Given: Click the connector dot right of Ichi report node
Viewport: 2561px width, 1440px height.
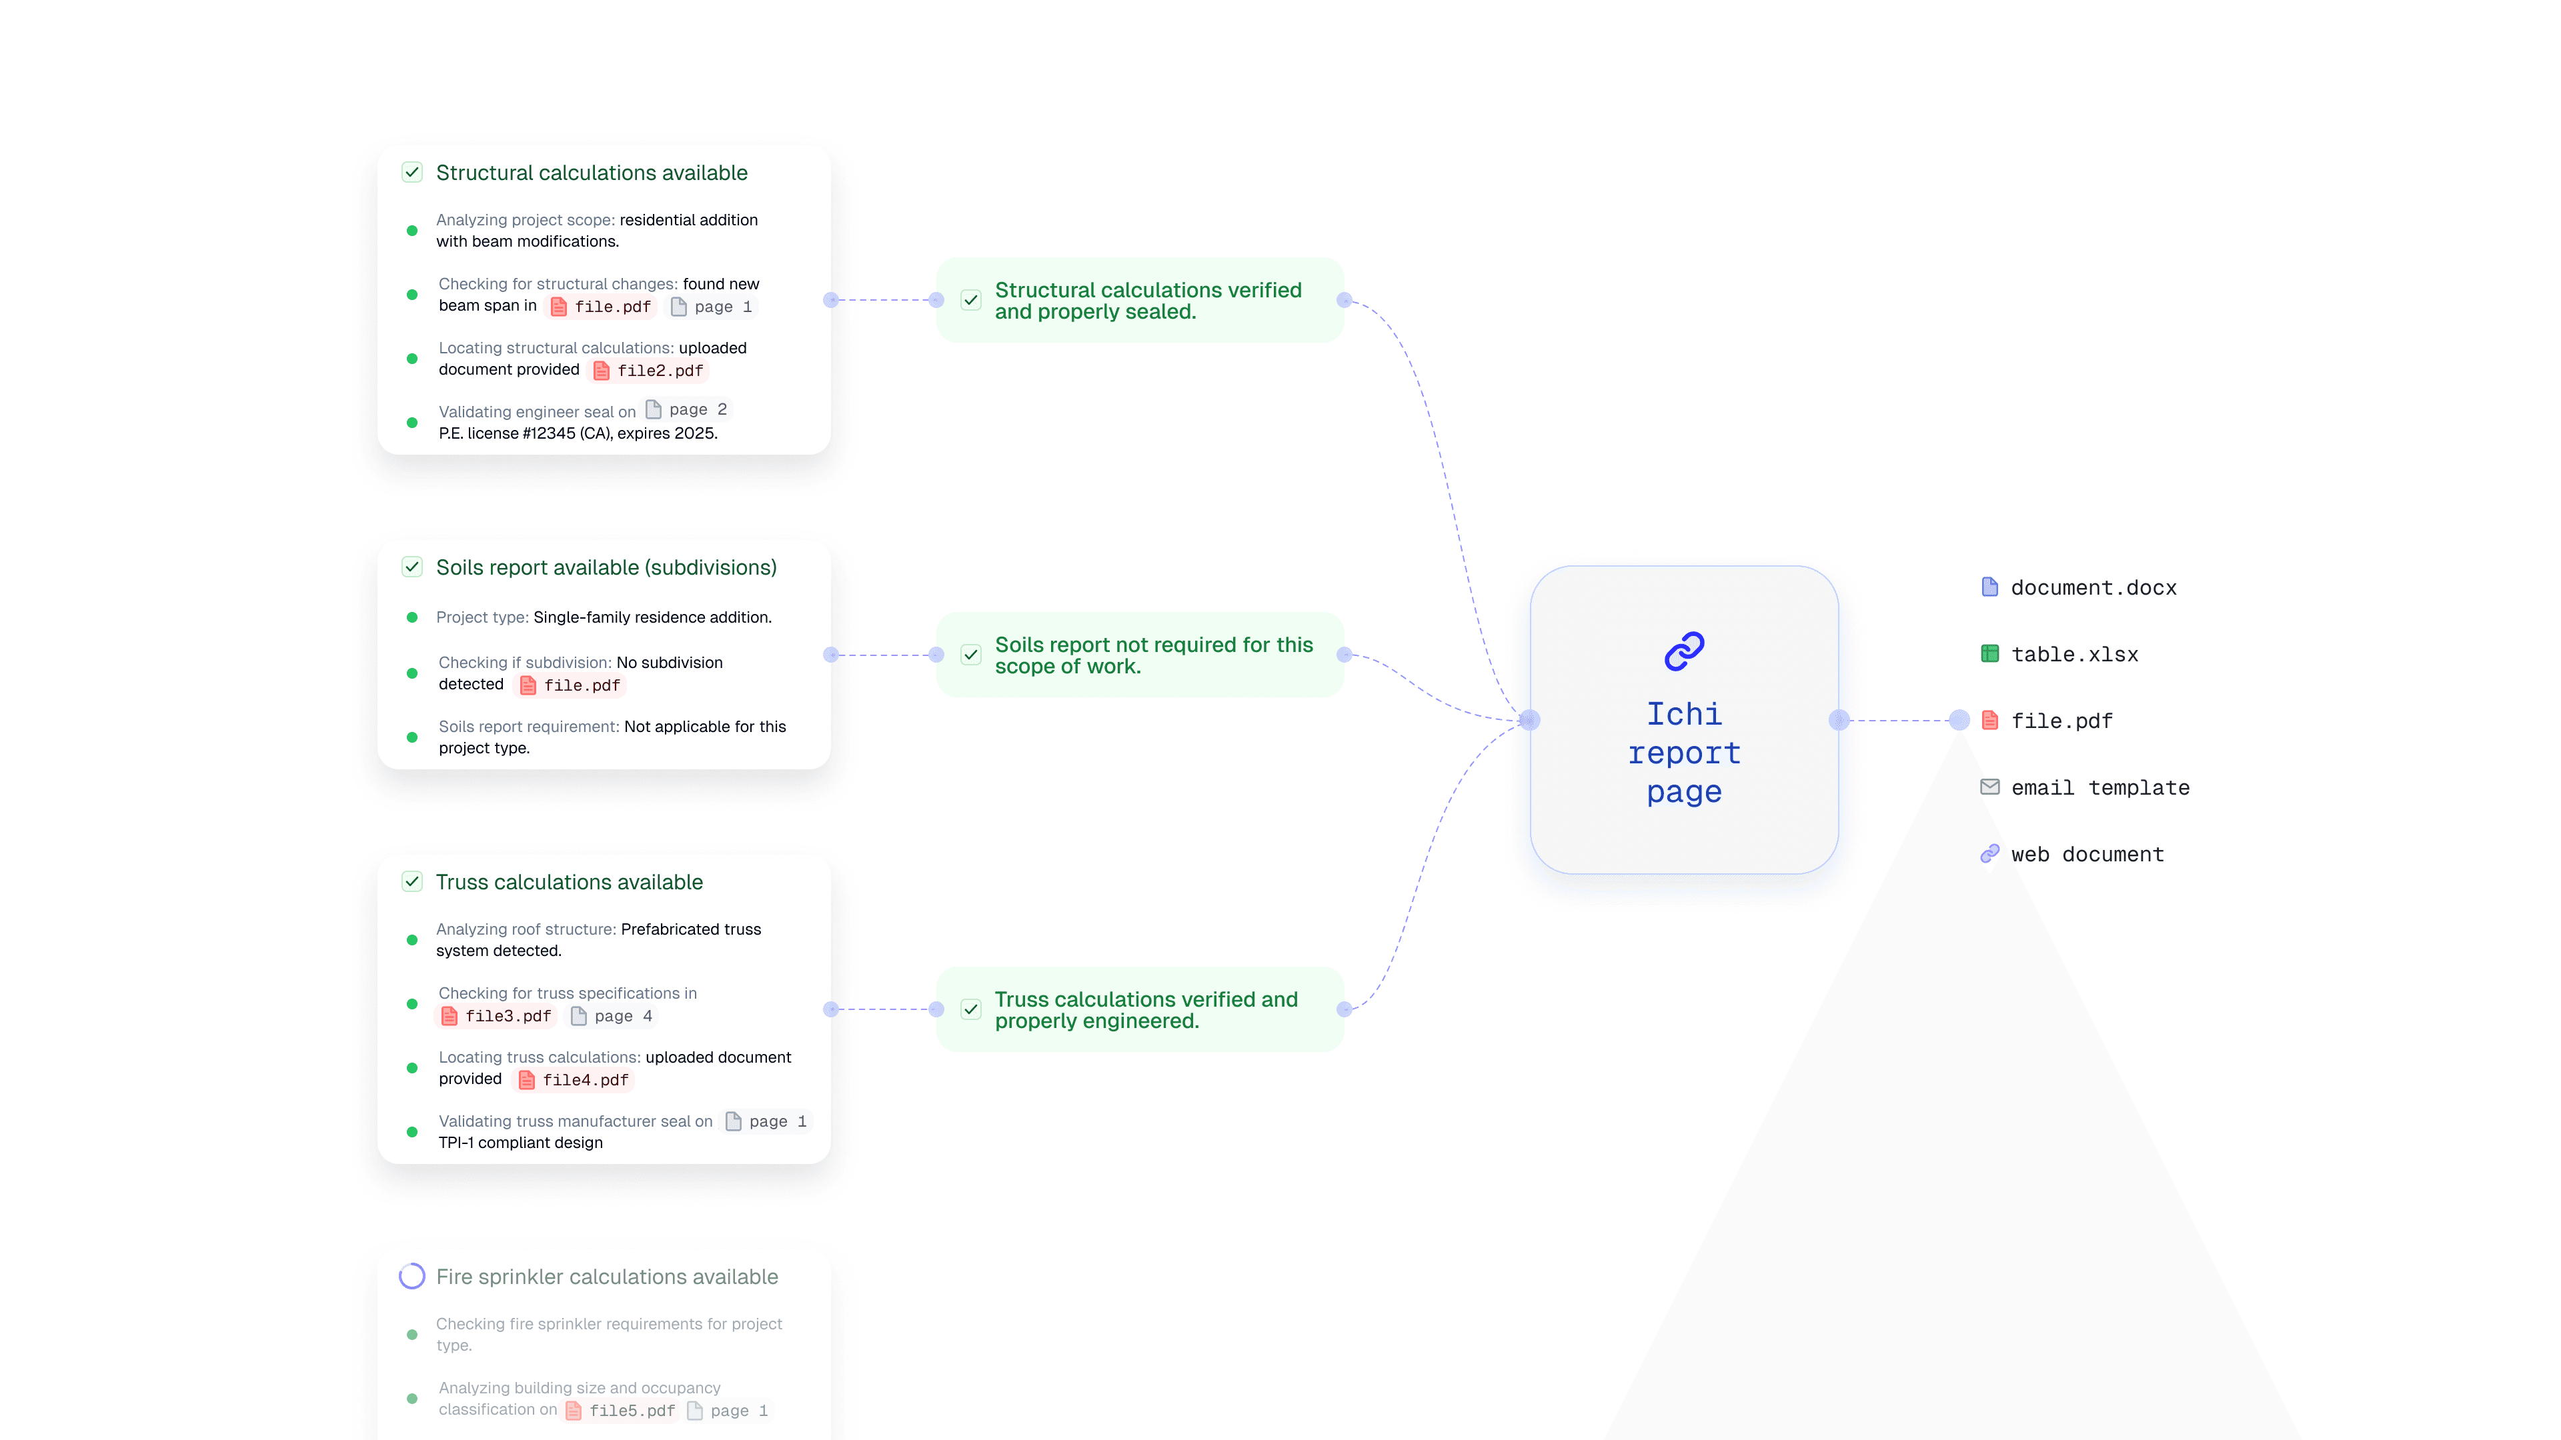Looking at the screenshot, I should coord(1838,719).
